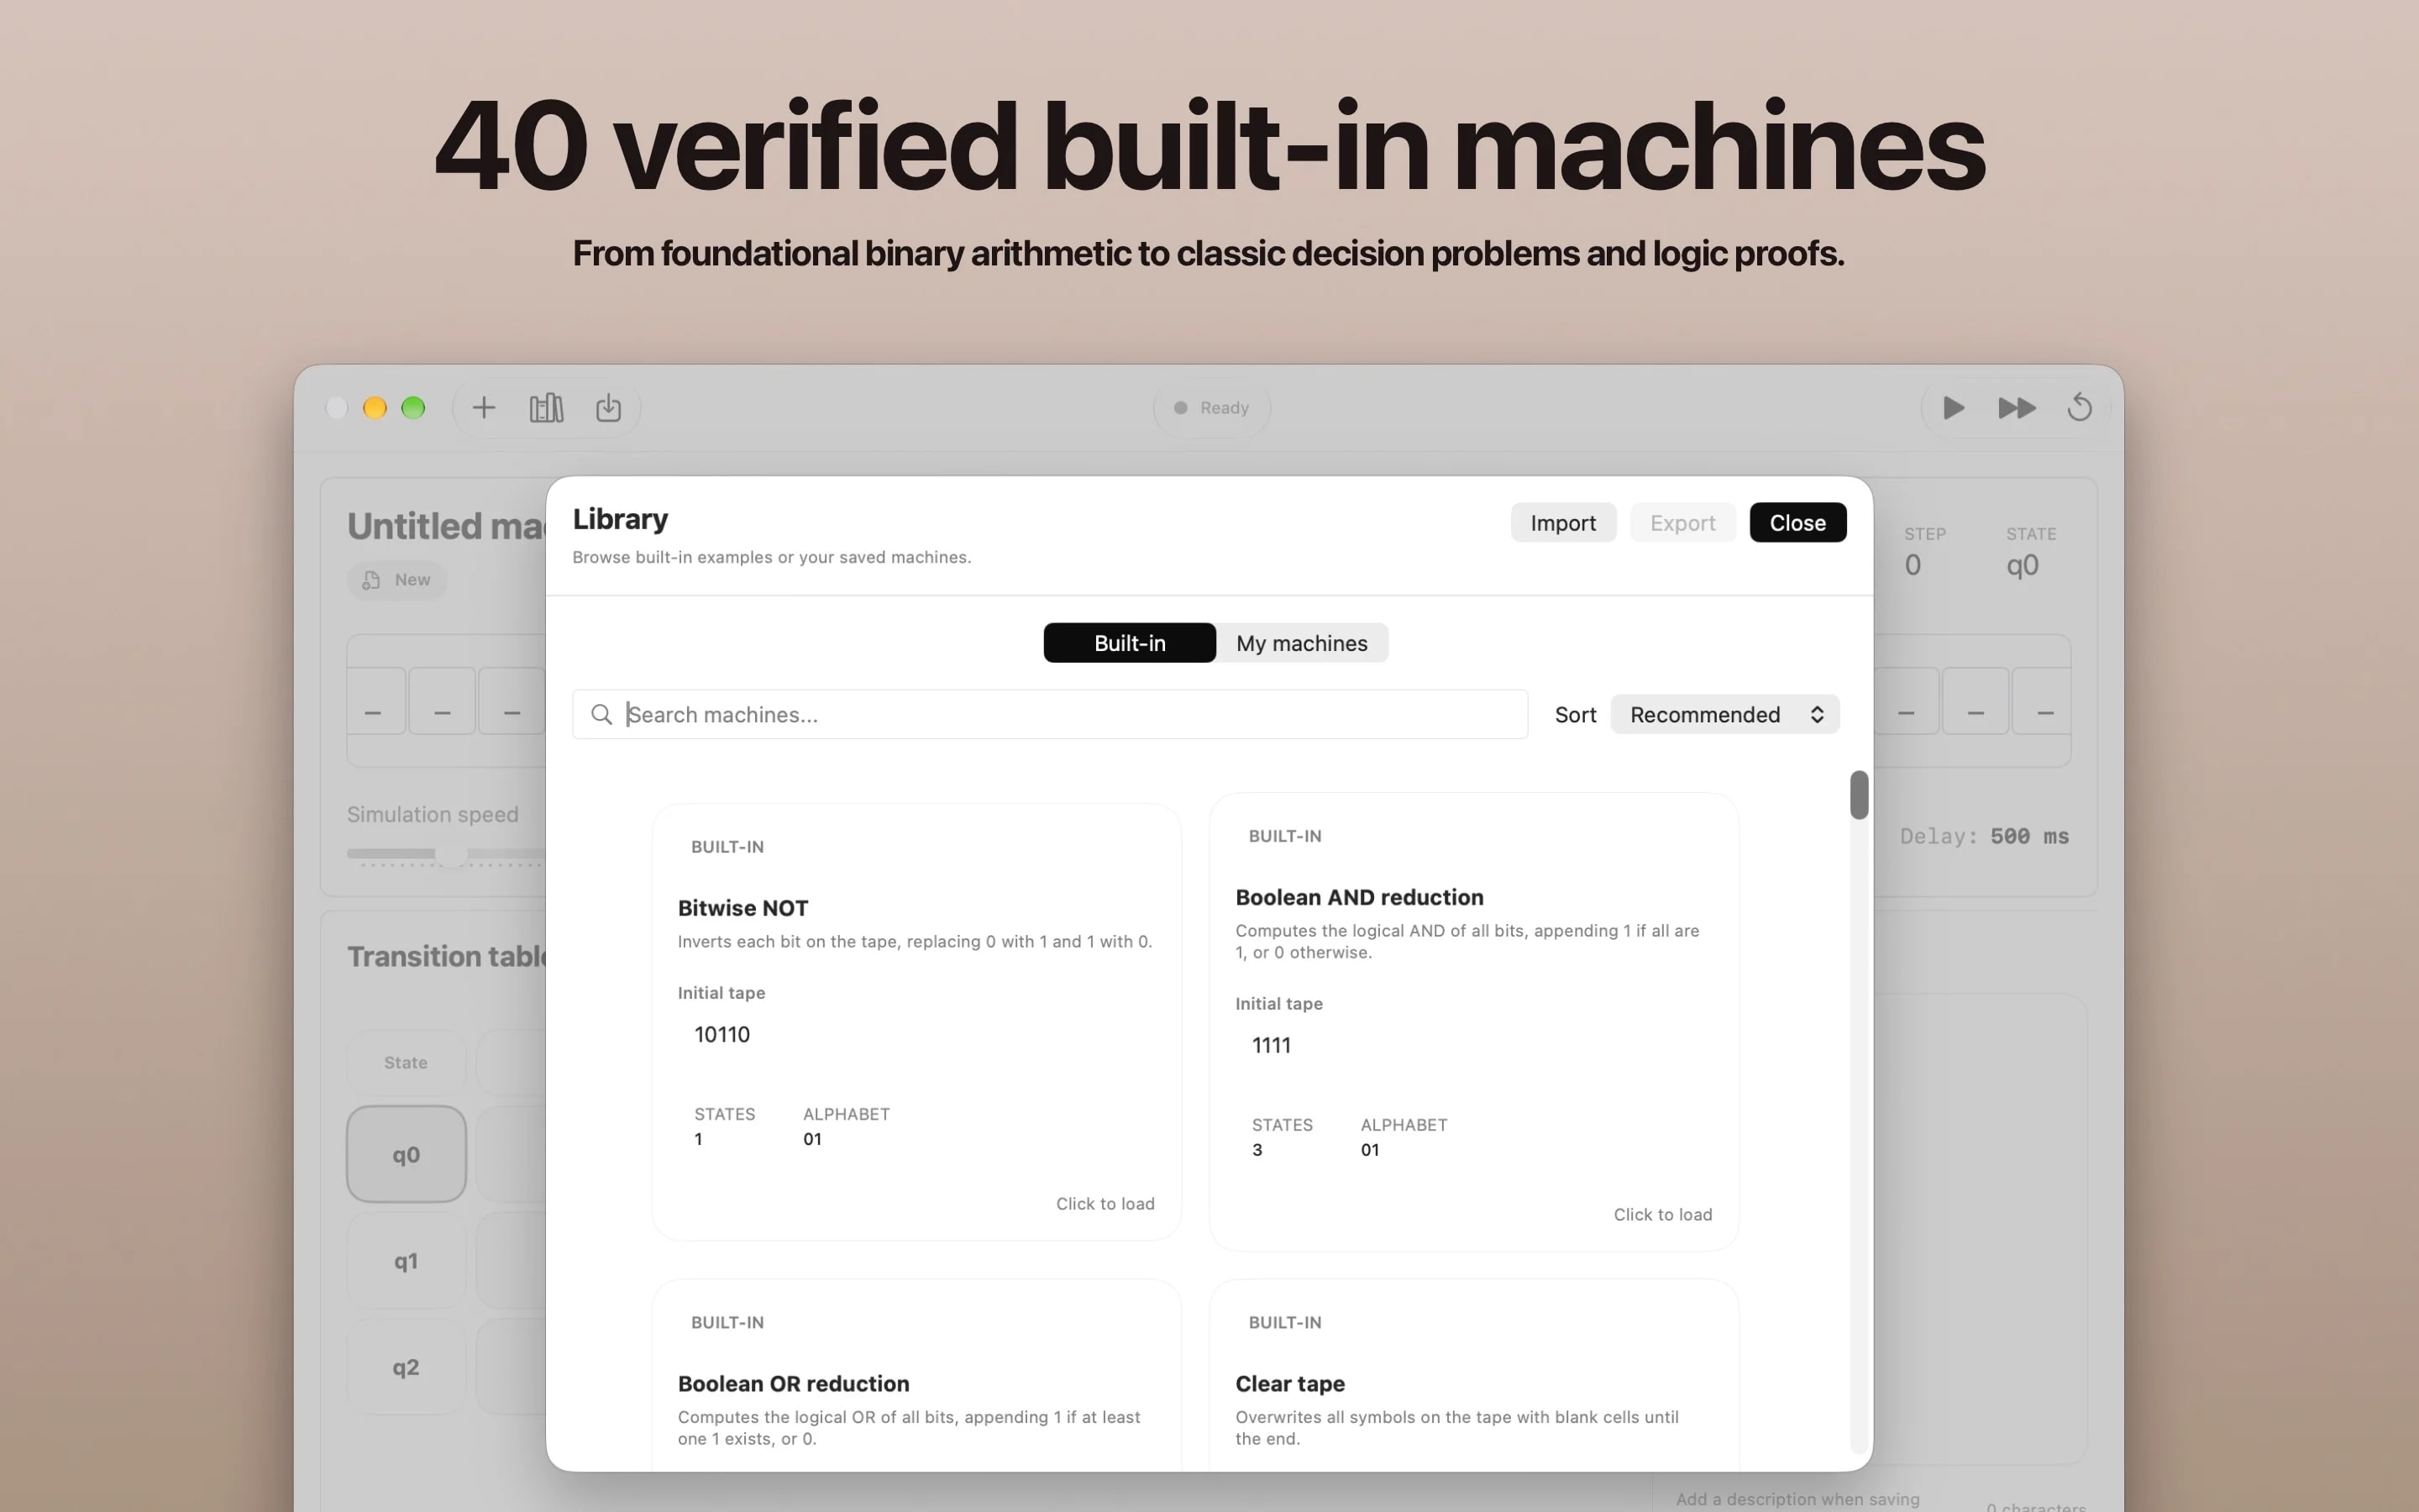This screenshot has width=2419, height=1512.
Task: Close the Library dialog
Action: tap(1797, 523)
